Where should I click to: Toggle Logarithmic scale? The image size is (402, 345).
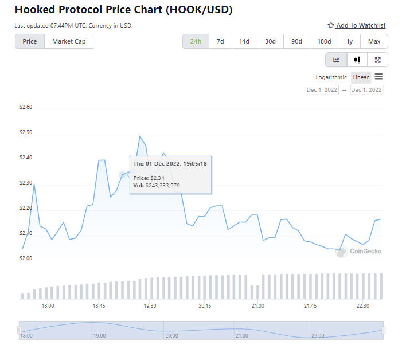(x=331, y=77)
